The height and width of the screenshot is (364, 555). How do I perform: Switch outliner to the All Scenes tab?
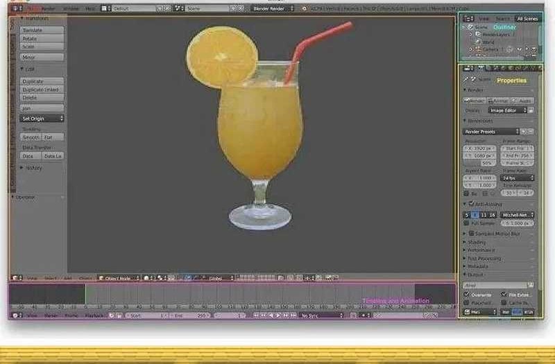(x=527, y=19)
